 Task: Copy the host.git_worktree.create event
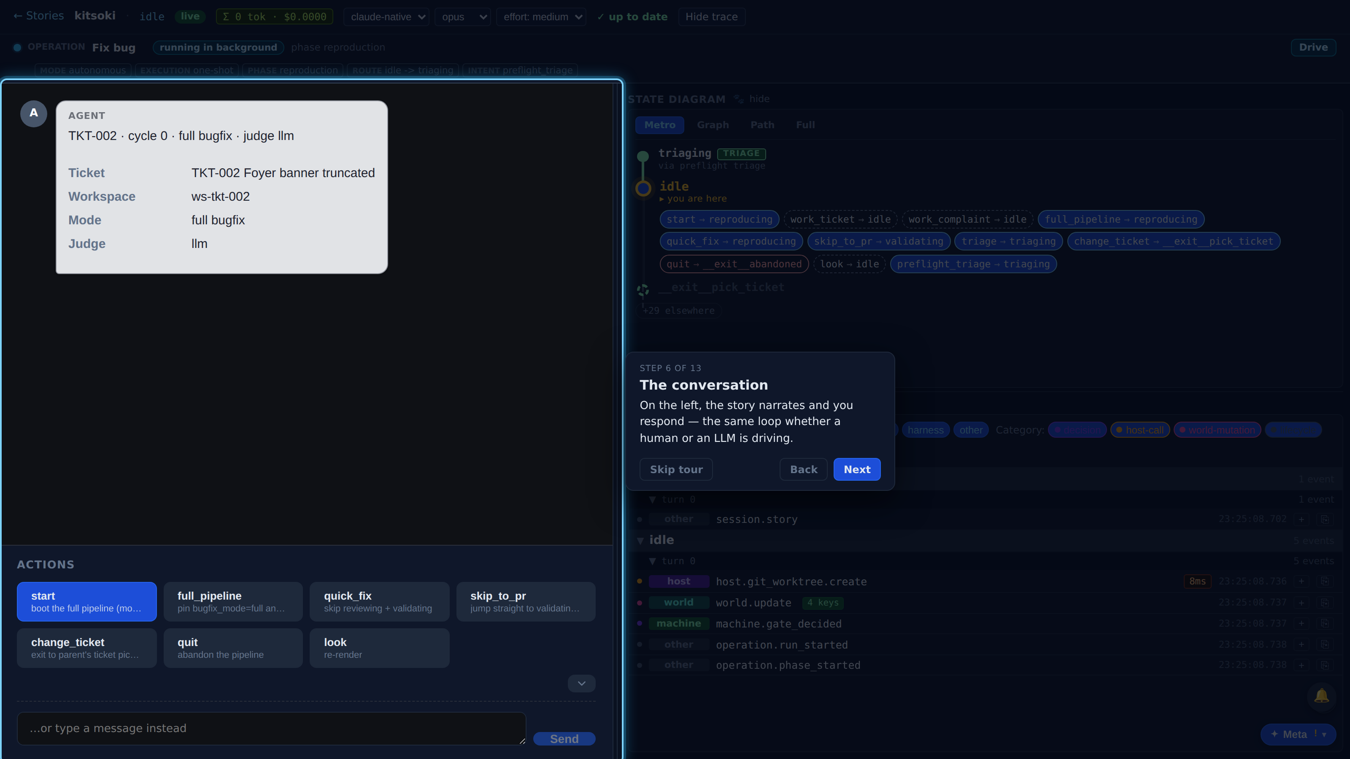(1324, 581)
